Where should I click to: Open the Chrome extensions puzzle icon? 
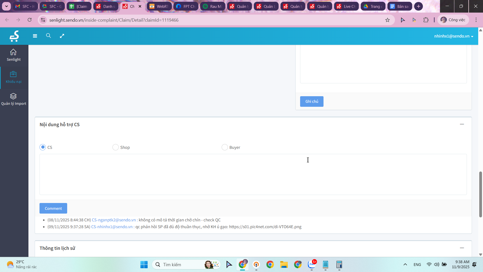pyautogui.click(x=426, y=20)
